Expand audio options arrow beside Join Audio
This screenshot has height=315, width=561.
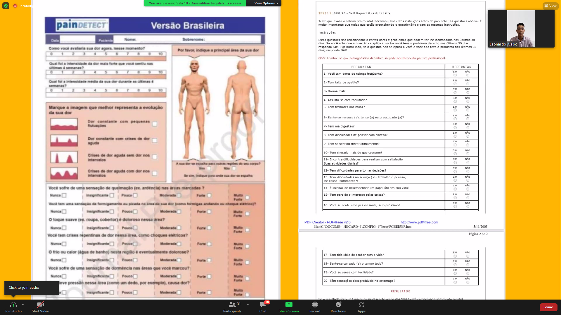[x=23, y=304]
